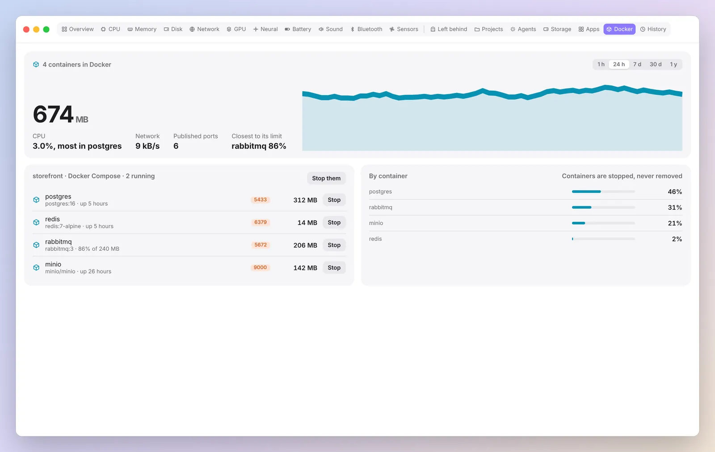
Task: Click the redis container cube icon
Action: 36,222
